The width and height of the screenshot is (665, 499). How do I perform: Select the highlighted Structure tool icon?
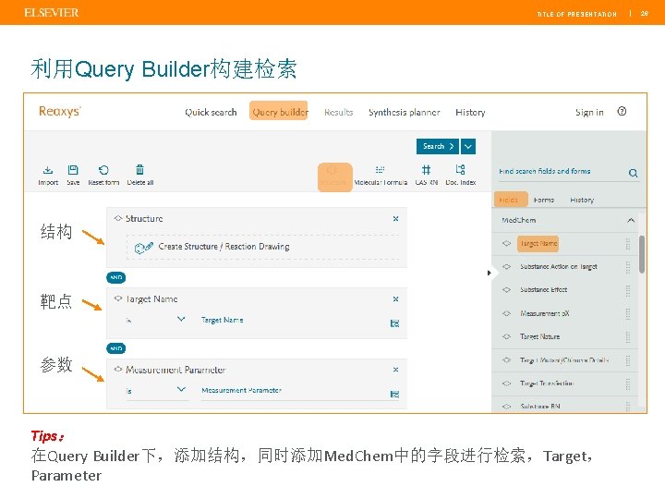(334, 176)
